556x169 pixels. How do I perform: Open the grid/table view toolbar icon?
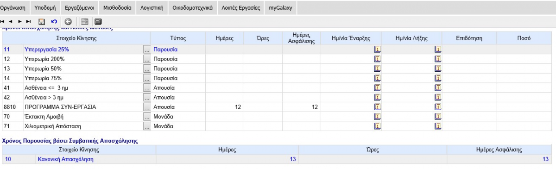tap(84, 21)
